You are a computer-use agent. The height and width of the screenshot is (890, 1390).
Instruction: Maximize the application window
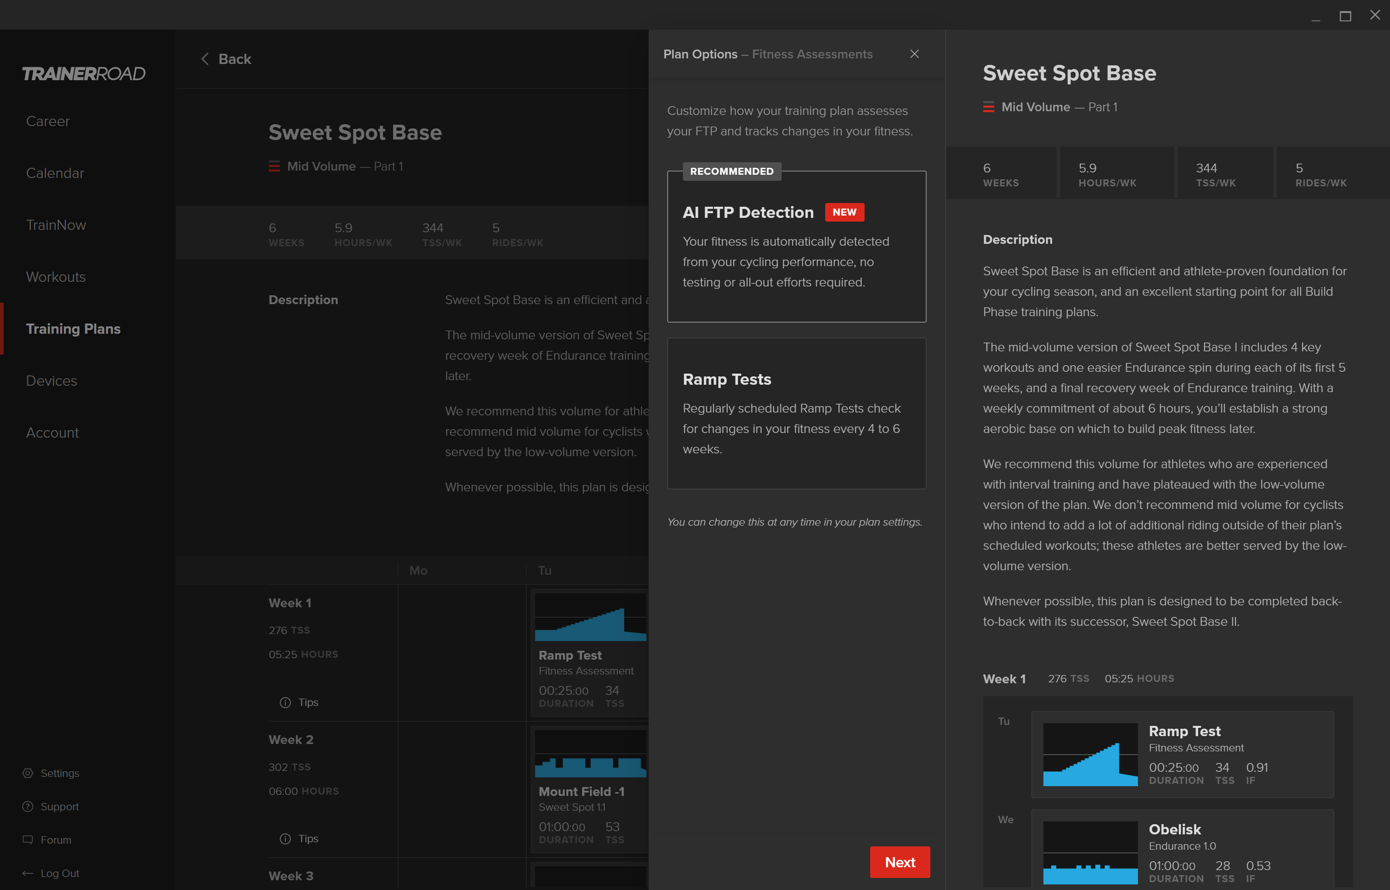[x=1345, y=16]
